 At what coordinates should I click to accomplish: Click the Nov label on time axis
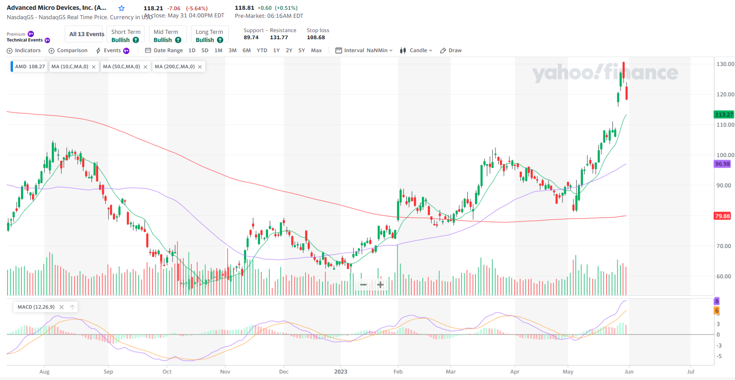coord(225,372)
